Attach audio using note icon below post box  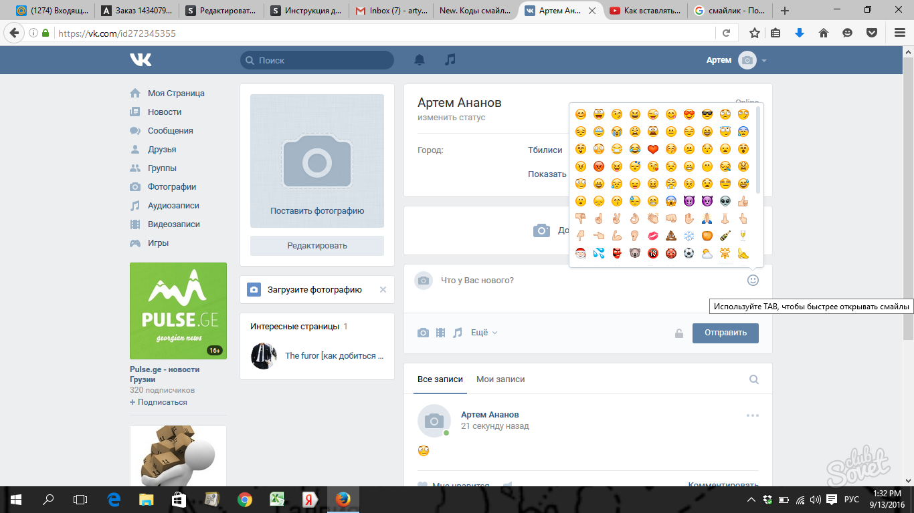tap(458, 333)
